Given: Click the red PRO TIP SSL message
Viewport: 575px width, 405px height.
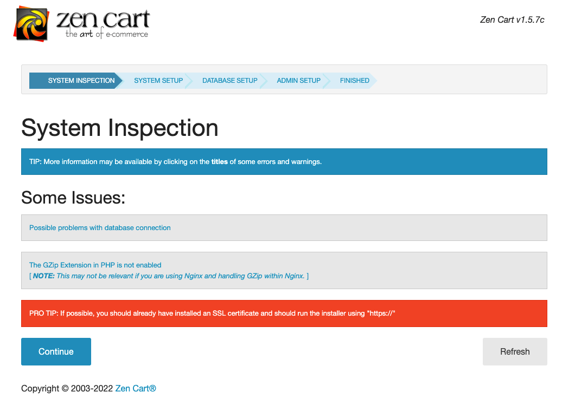Looking at the screenshot, I should click(x=284, y=313).
